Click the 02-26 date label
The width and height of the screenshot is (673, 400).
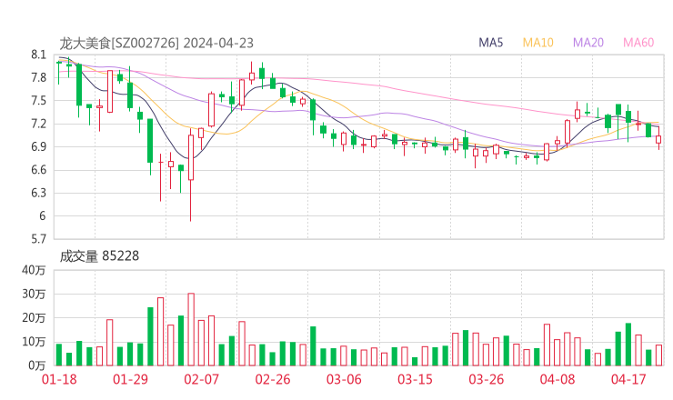point(273,379)
